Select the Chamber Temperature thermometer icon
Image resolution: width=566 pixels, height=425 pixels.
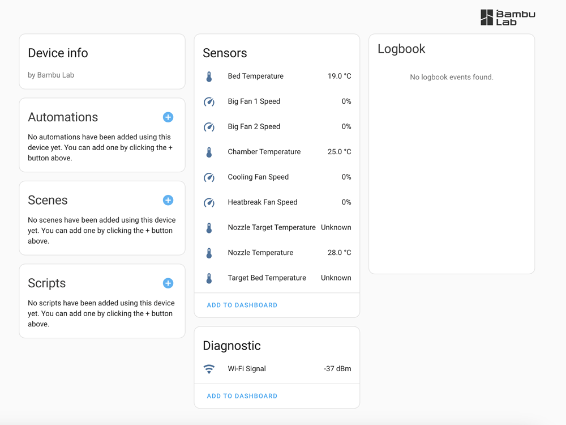(209, 151)
